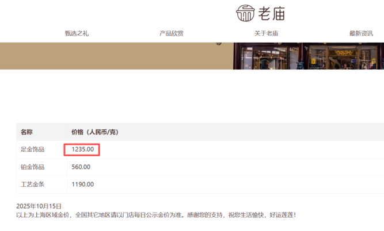Image resolution: width=384 pixels, height=231 pixels.
Task: Click the 2025年10月15日 date text
Action: click(x=39, y=206)
